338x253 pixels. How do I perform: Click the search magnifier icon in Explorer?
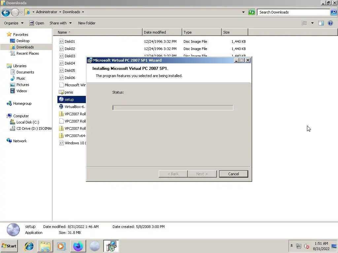pyautogui.click(x=333, y=12)
